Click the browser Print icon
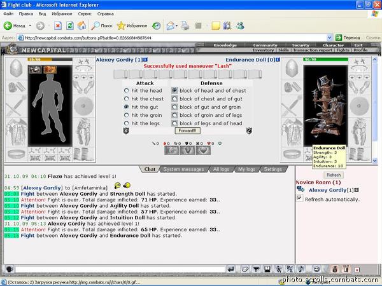The image size is (382, 286). pyautogui.click(x=185, y=25)
